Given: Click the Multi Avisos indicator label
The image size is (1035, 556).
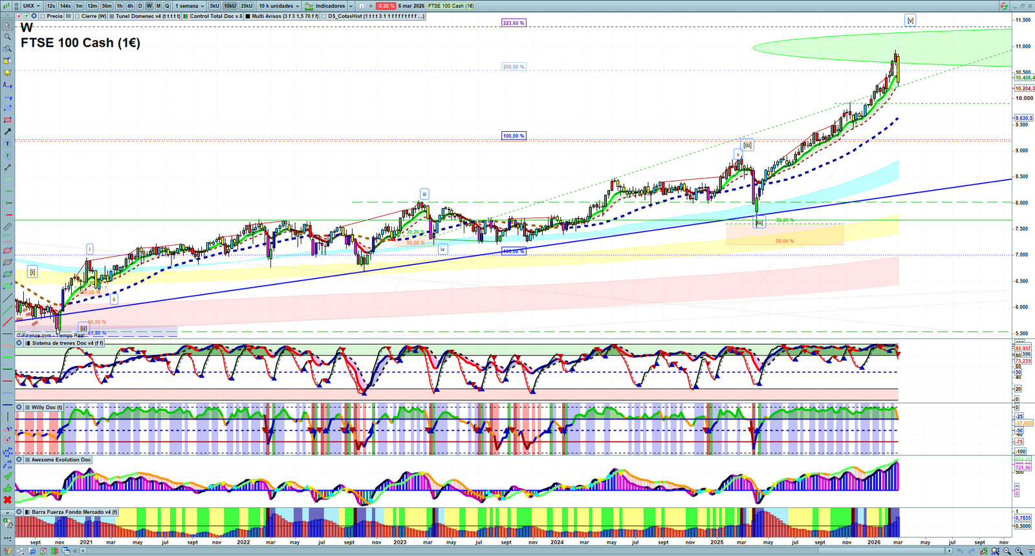Looking at the screenshot, I should [x=285, y=16].
